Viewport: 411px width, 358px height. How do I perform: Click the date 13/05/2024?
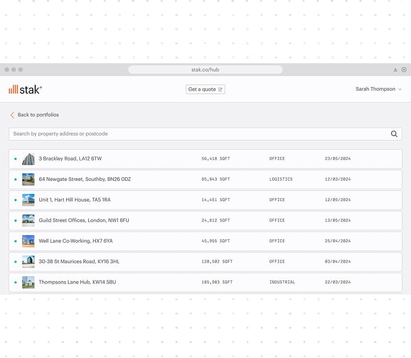click(338, 220)
